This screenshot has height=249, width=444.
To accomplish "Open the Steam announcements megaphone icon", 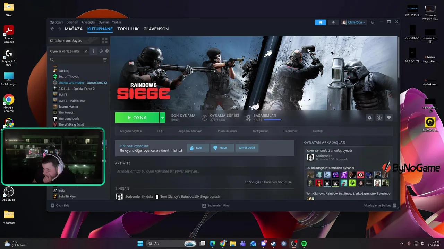I will click(321, 22).
